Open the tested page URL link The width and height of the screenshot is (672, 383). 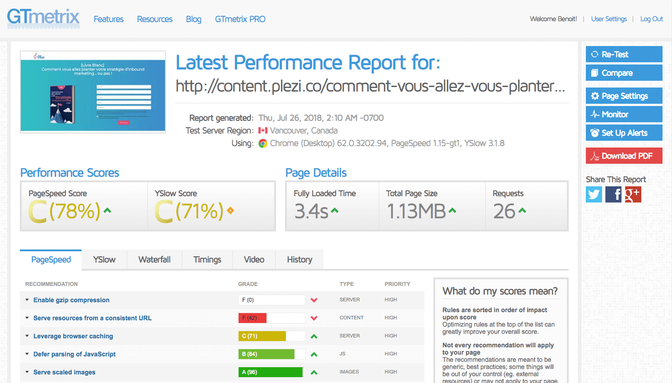tap(370, 86)
